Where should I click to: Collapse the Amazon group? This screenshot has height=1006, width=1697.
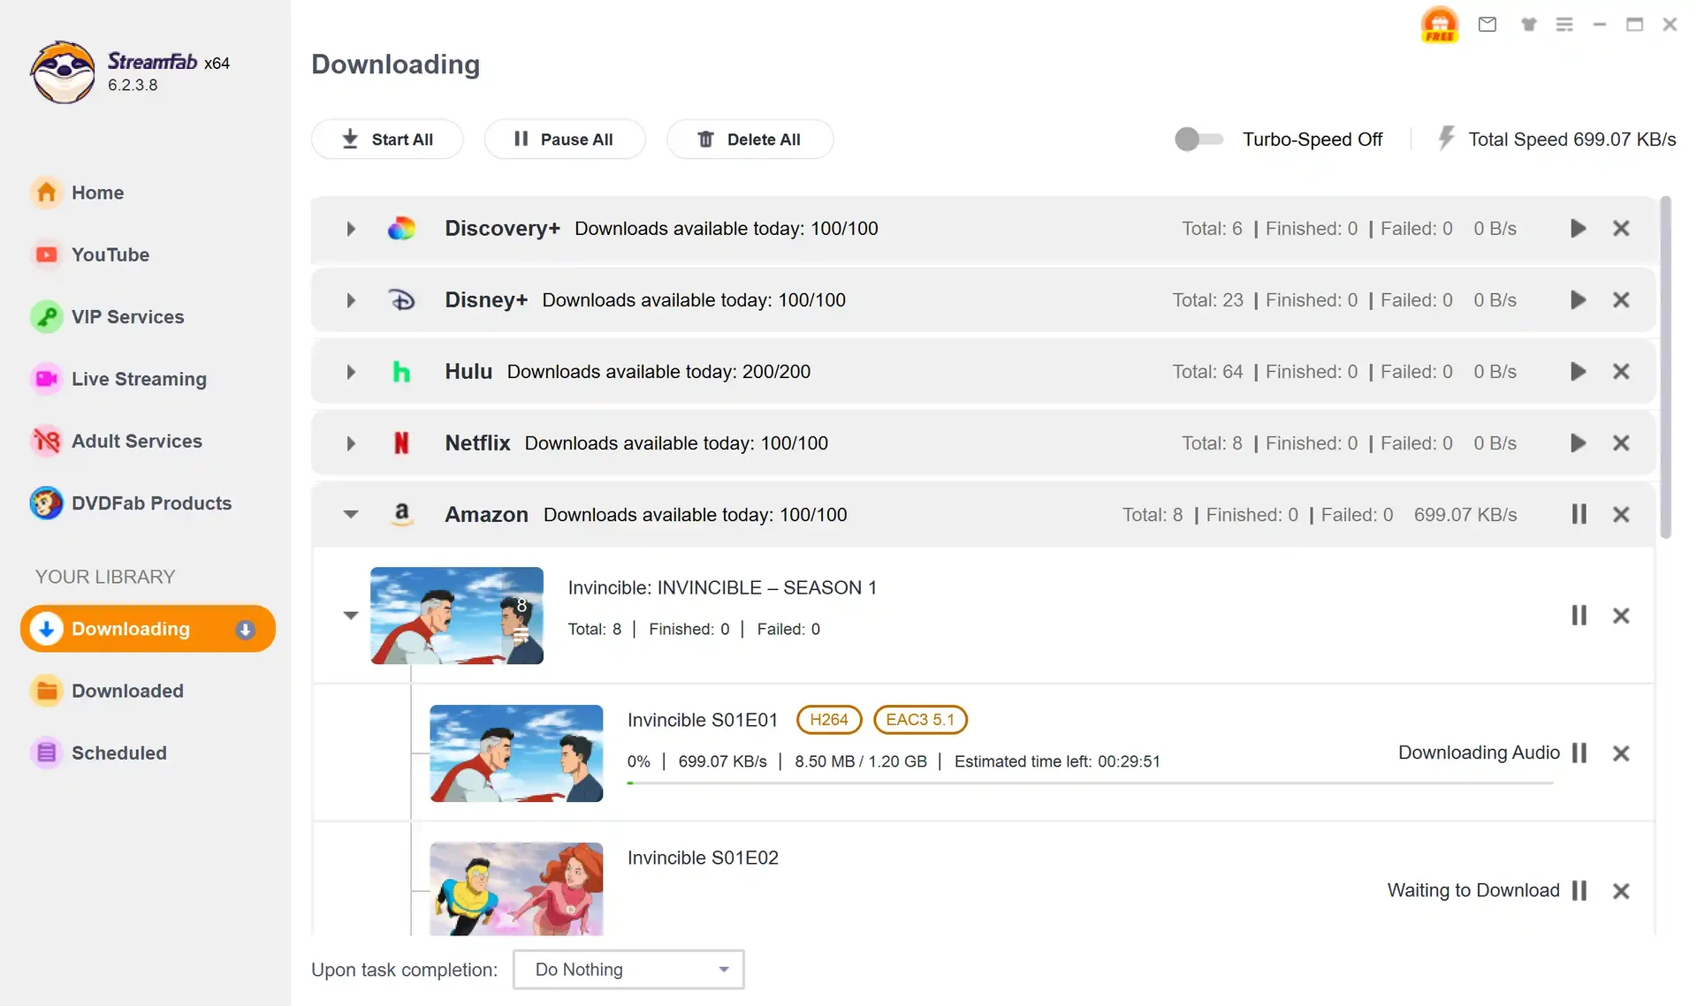(351, 514)
